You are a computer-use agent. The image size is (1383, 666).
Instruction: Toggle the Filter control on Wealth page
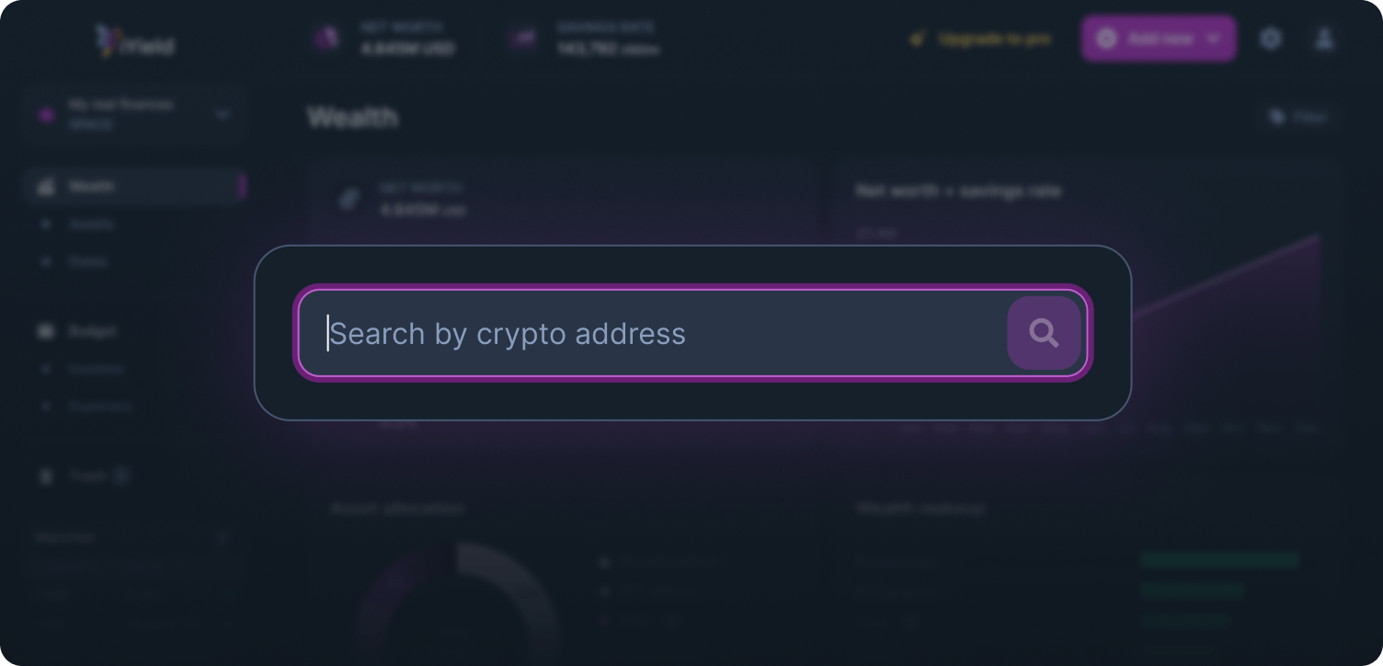pos(1298,117)
